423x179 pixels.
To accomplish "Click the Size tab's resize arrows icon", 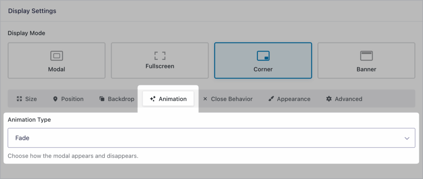I will pyautogui.click(x=19, y=99).
